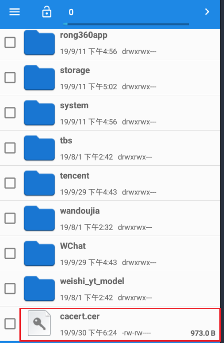Click the storage usage progress bar
The image size is (224, 343).
[x=126, y=24]
